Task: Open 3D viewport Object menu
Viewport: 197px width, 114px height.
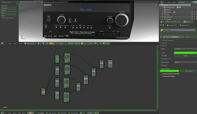Action: click(x=21, y=43)
